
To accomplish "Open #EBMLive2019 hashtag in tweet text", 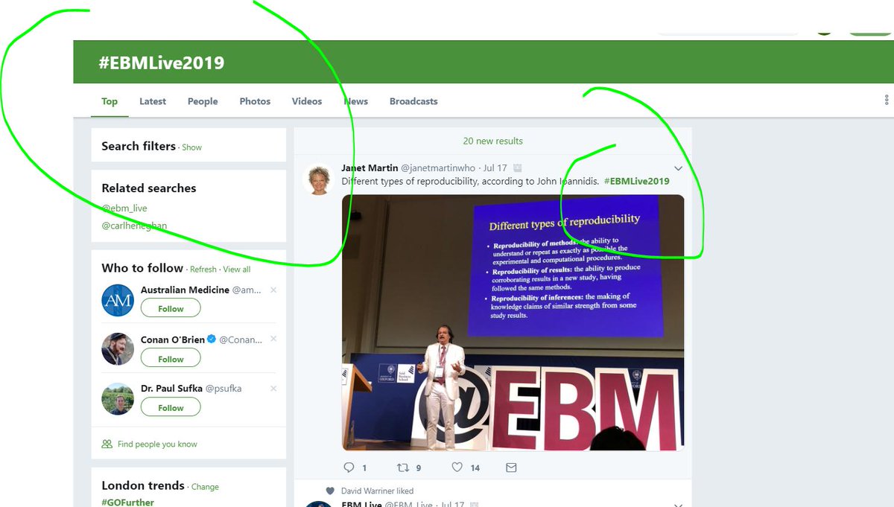I will pos(636,181).
